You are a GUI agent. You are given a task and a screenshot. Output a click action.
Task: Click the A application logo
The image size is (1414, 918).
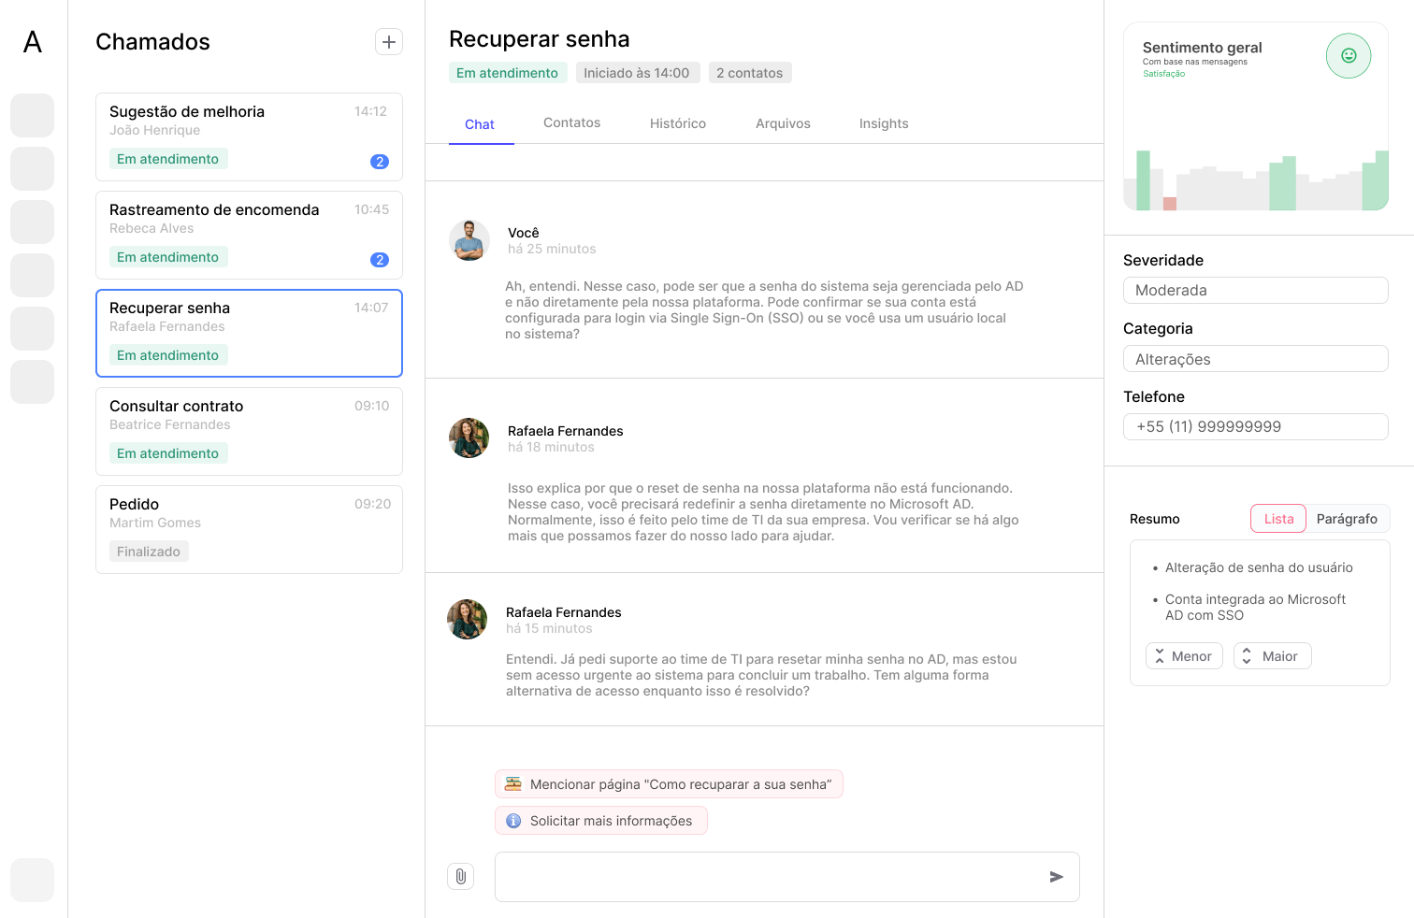(32, 41)
